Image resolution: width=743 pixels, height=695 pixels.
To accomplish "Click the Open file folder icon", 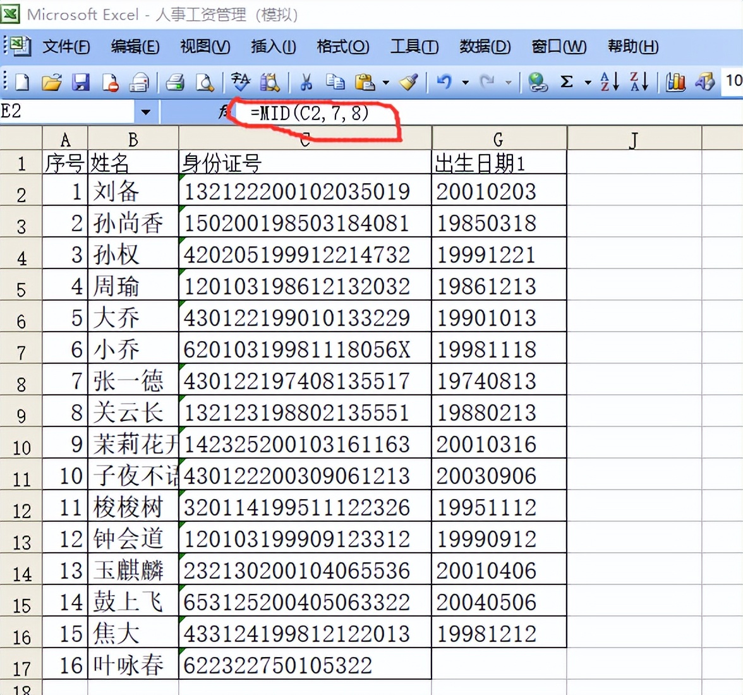I will 51,82.
